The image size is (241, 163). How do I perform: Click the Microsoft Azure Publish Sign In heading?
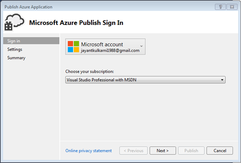pos(76,23)
